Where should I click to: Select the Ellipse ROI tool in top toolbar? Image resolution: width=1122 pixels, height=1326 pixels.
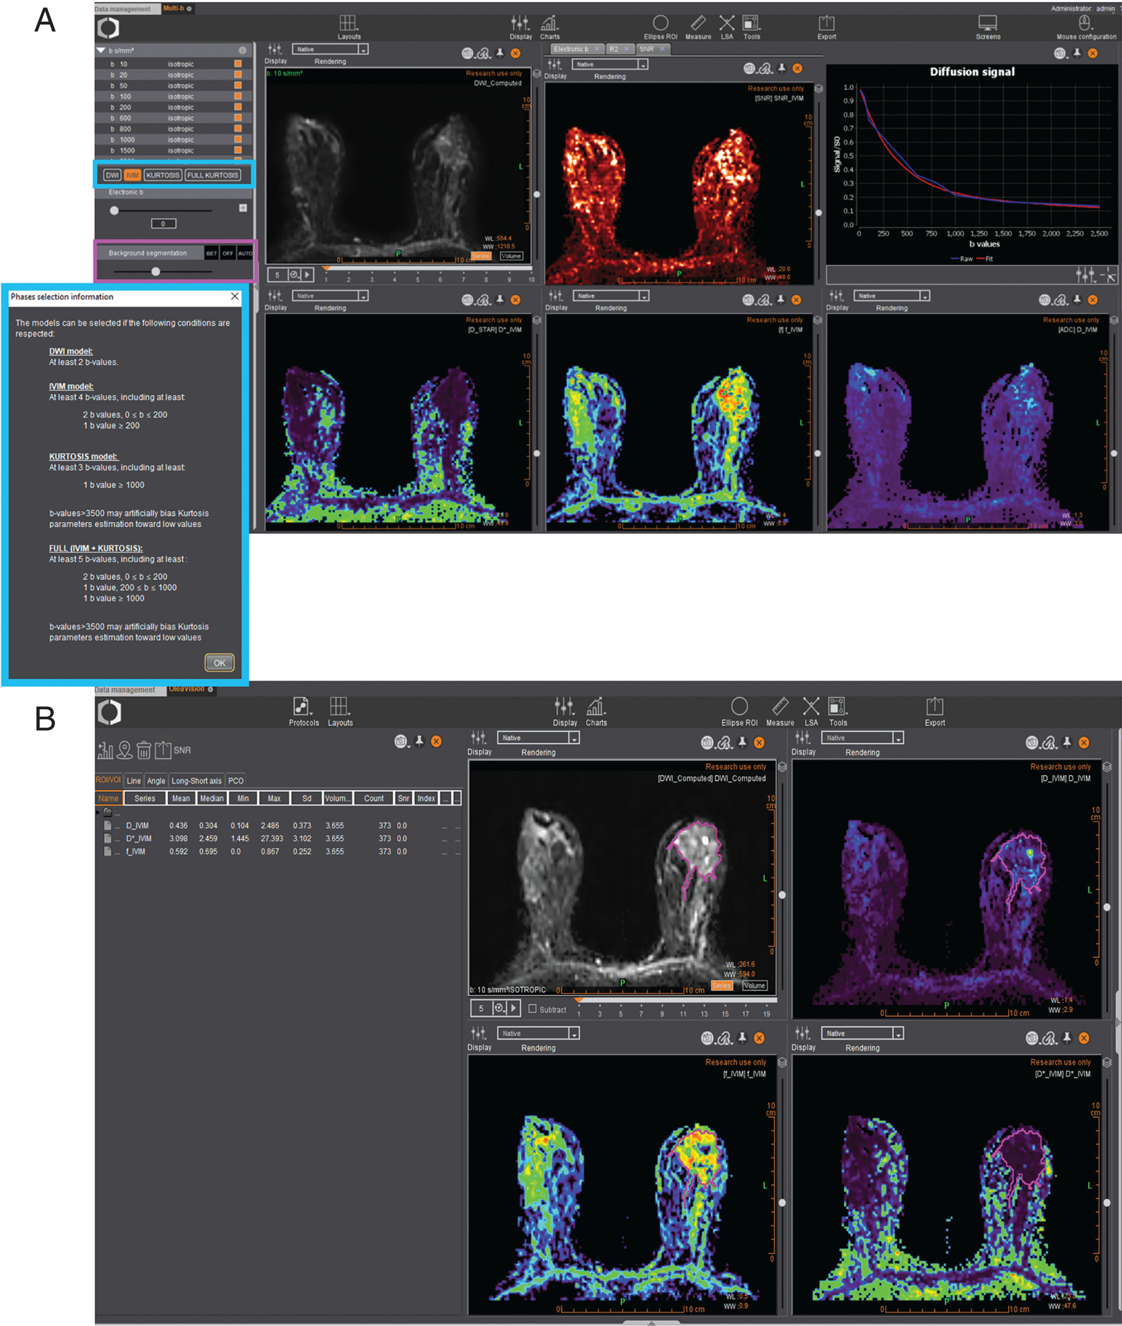(x=661, y=24)
